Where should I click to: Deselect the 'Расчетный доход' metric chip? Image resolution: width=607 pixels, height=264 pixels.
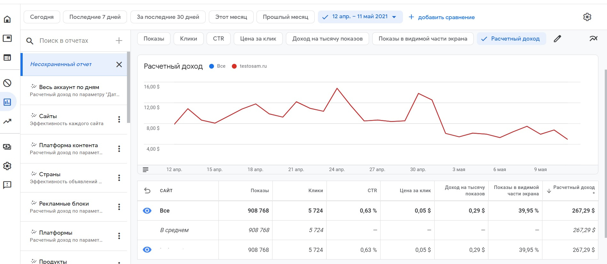point(511,39)
